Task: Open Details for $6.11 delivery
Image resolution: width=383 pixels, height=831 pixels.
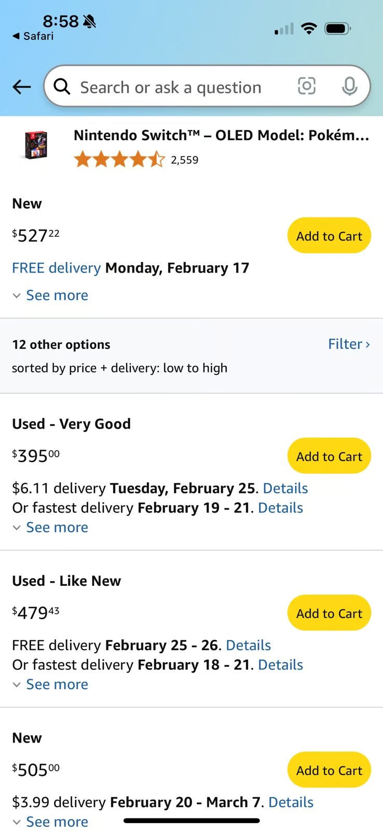Action: click(285, 488)
